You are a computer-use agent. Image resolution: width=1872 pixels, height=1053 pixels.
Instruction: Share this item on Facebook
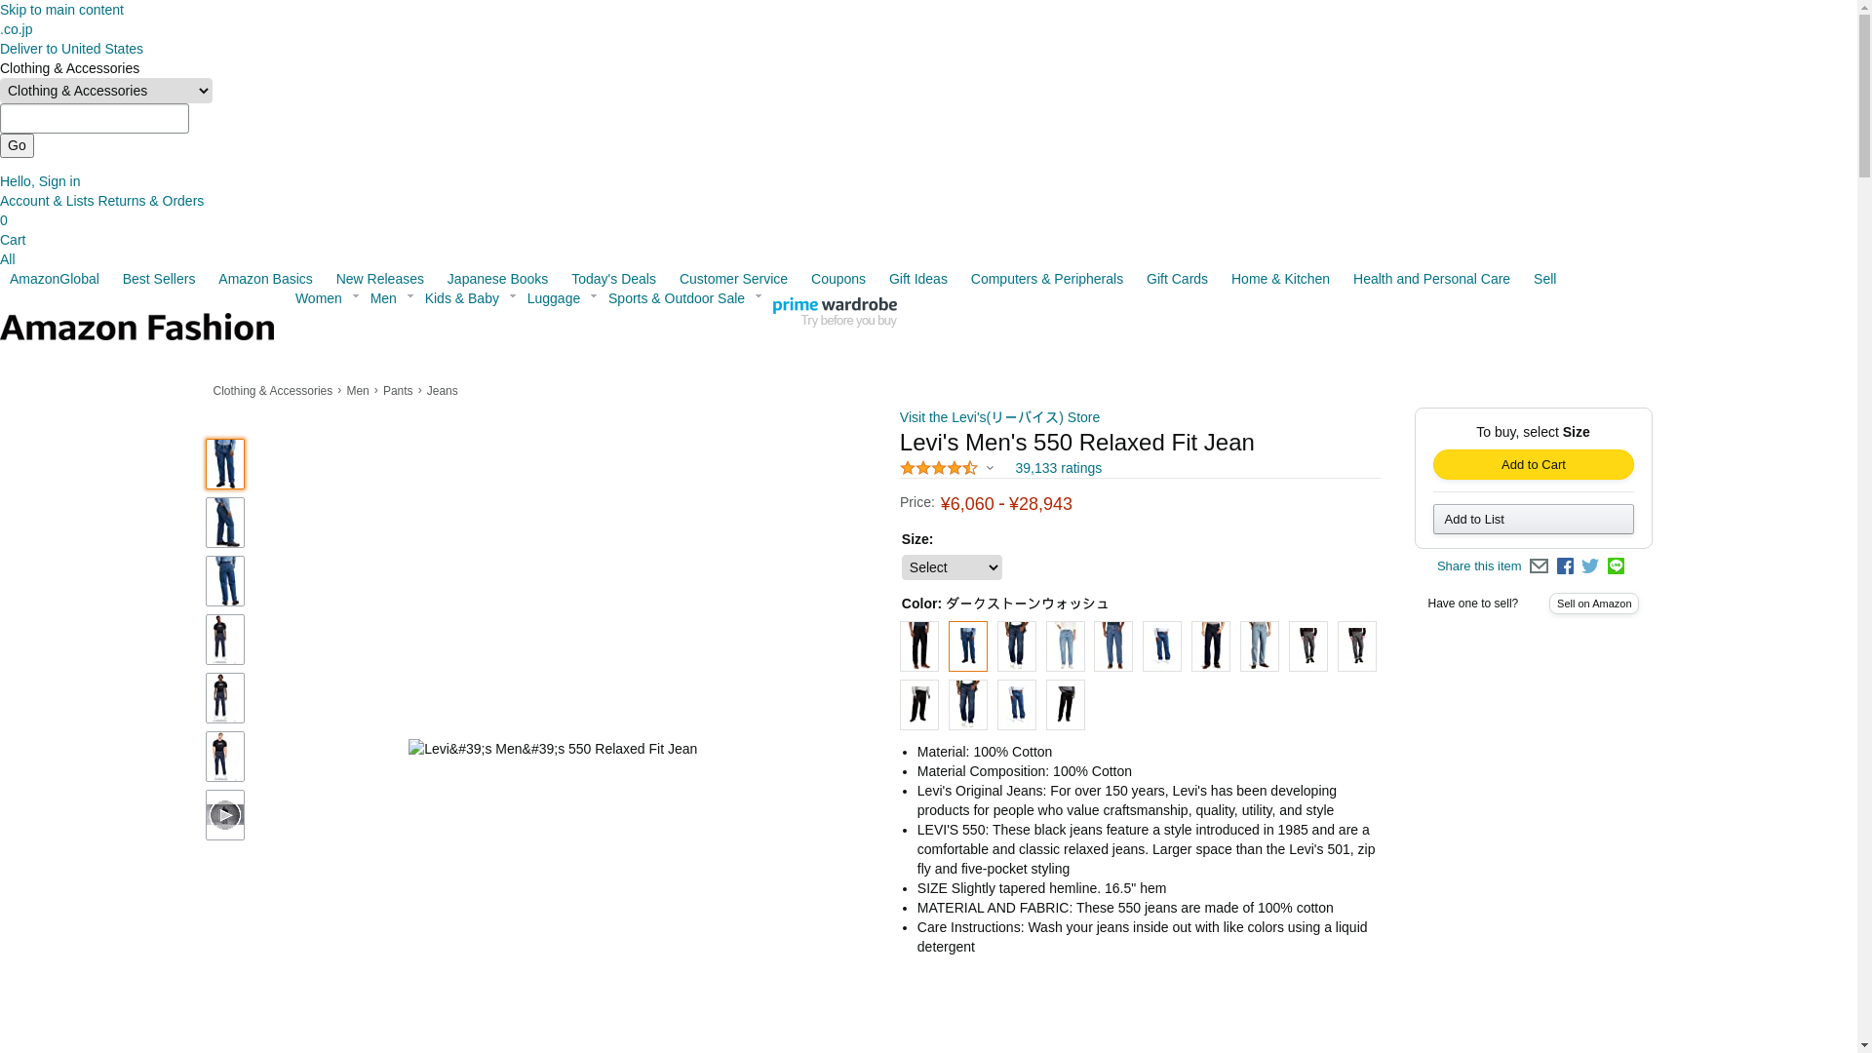coord(1565,566)
